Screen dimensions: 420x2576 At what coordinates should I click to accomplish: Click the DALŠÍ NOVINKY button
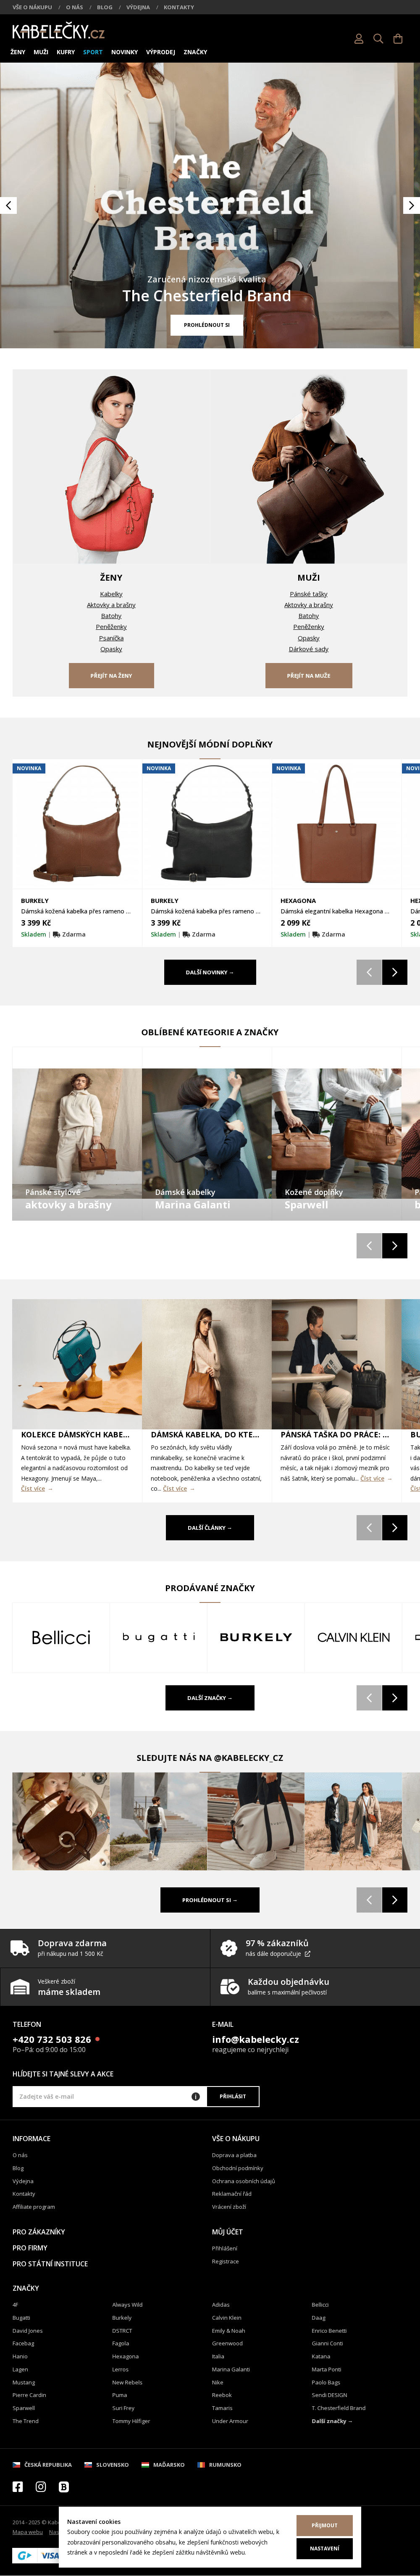pyautogui.click(x=210, y=972)
